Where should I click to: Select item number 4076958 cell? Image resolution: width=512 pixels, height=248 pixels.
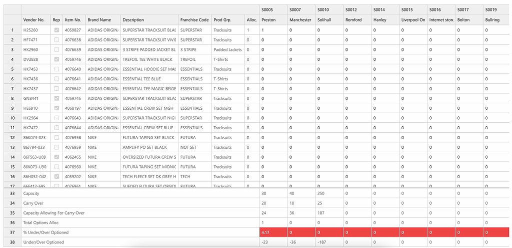(x=74, y=138)
